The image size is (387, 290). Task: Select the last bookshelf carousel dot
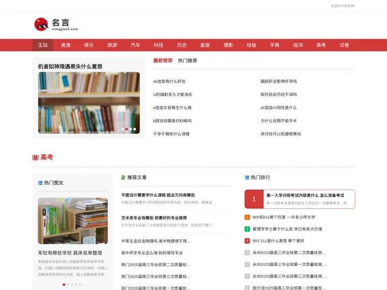click(134, 129)
